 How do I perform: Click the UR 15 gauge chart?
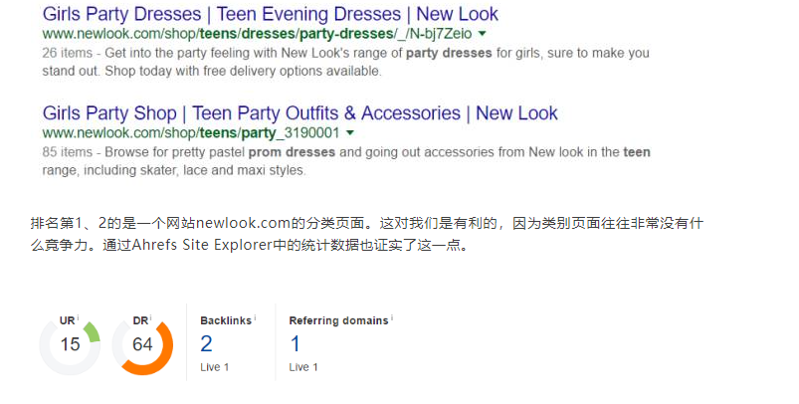70,345
